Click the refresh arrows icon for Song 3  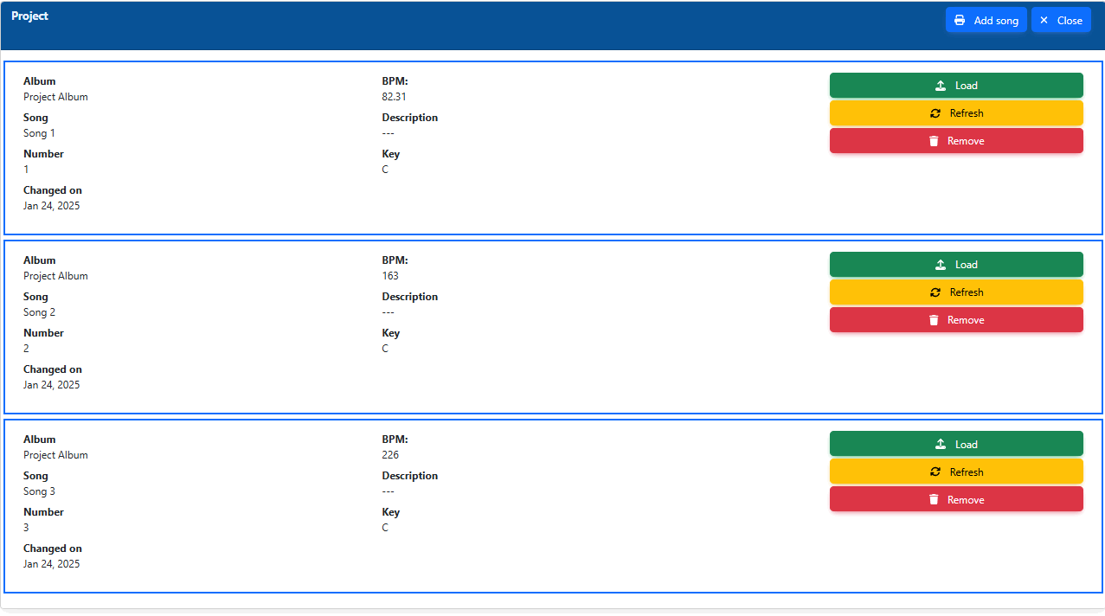tap(935, 472)
